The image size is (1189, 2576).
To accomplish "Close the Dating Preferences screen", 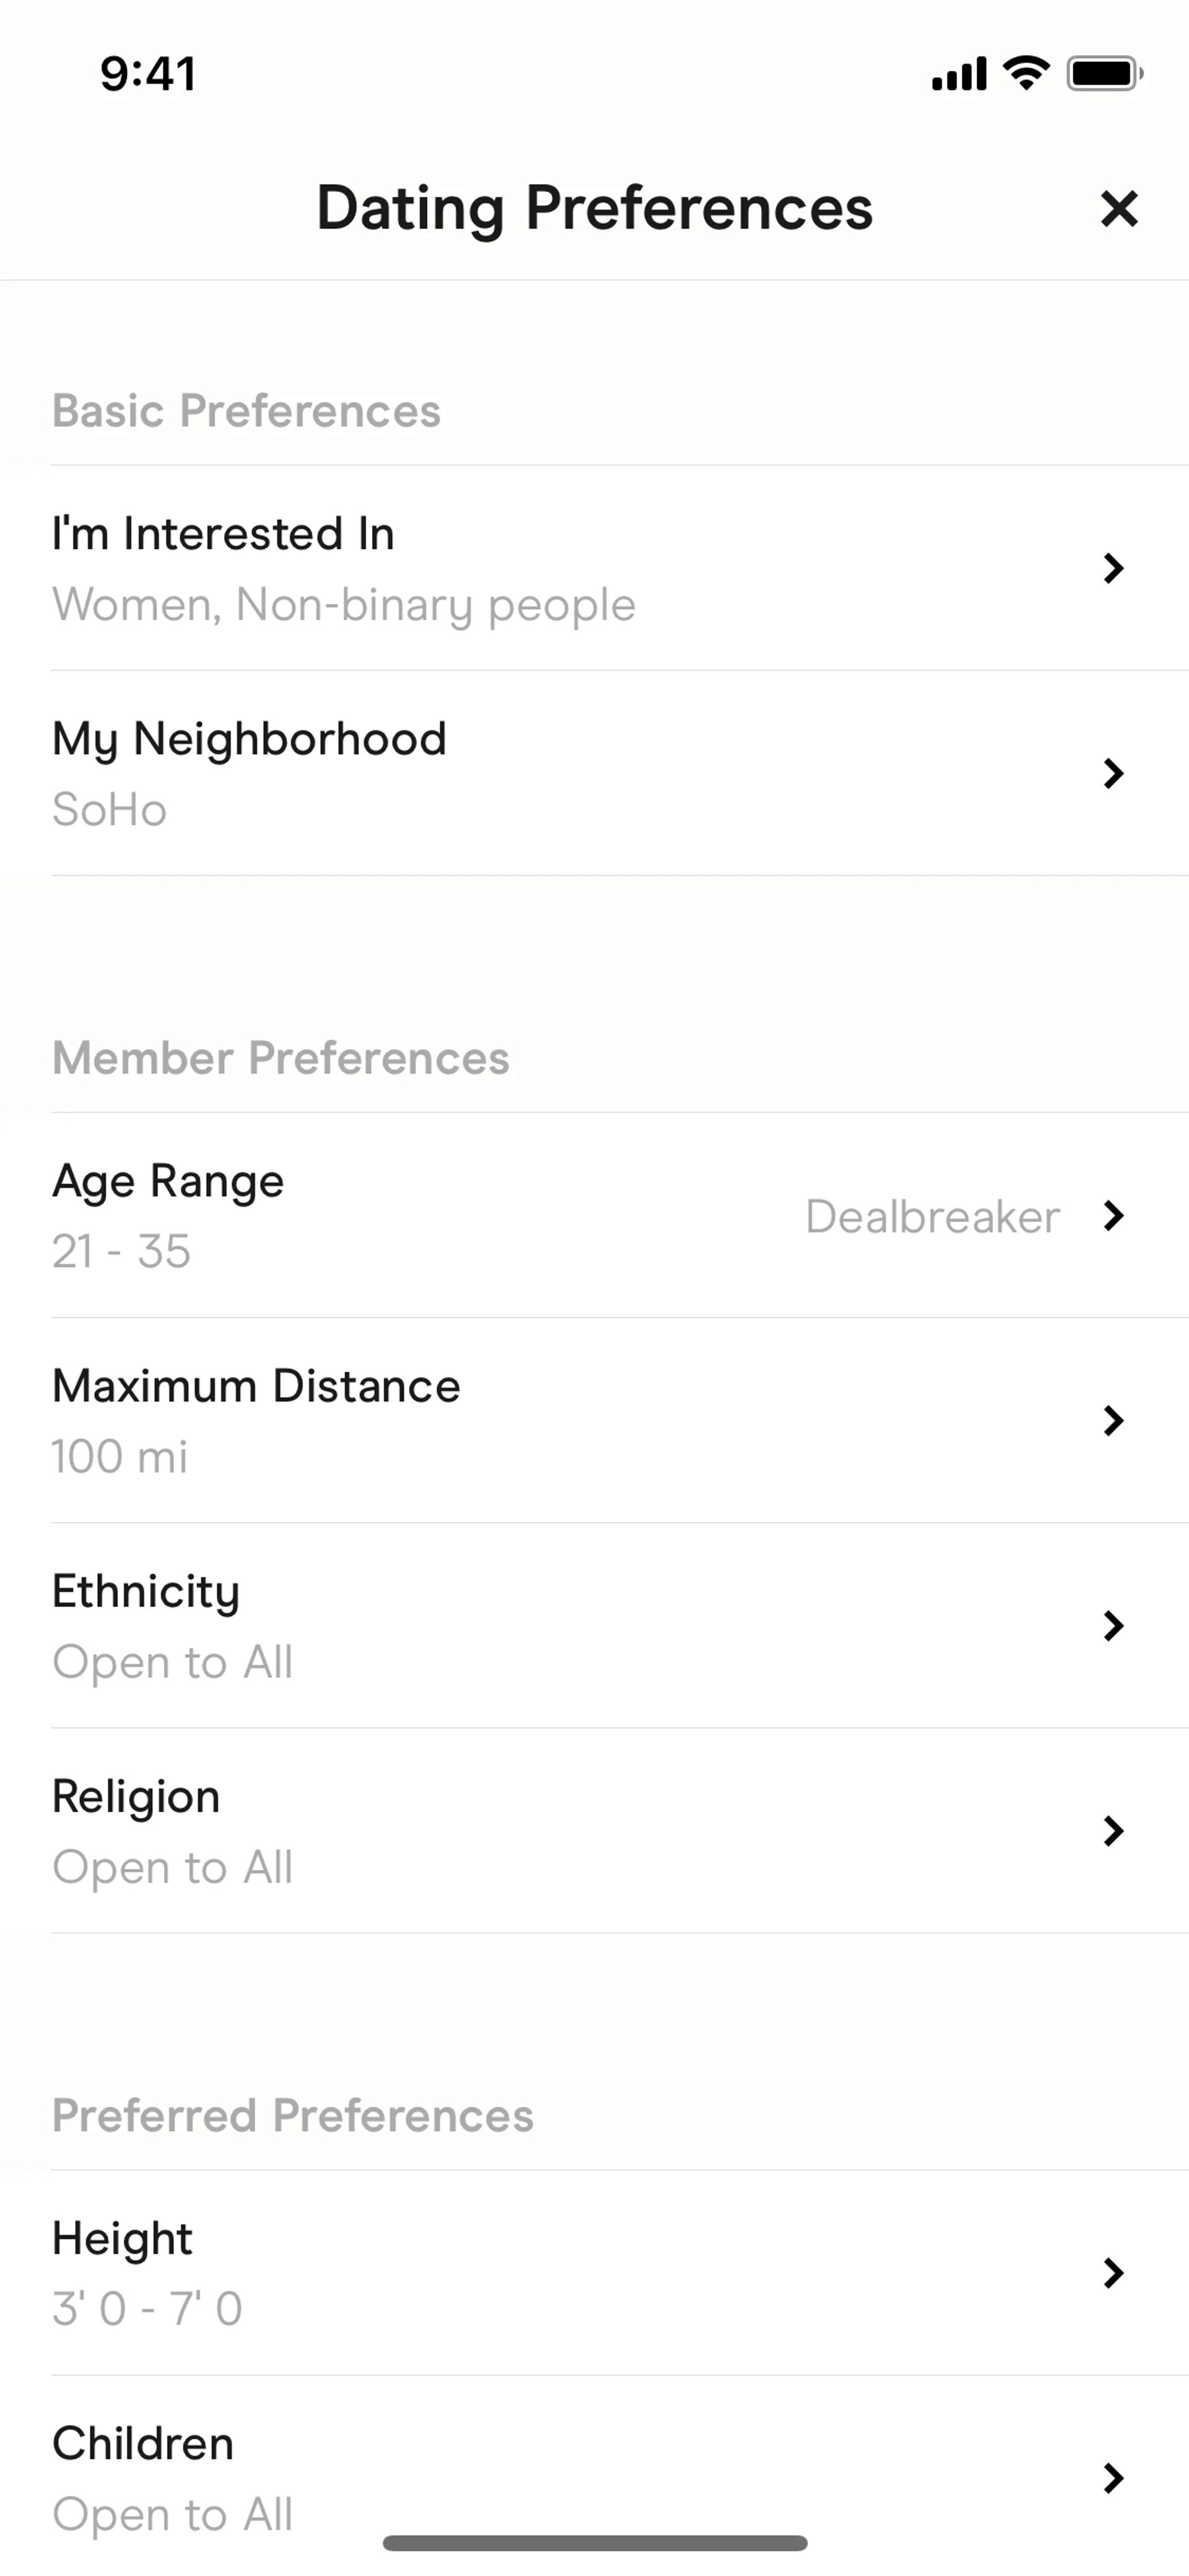I will pos(1118,209).
